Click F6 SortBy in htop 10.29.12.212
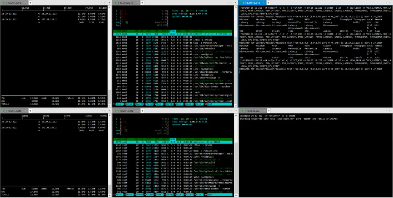Viewport: 393px width, 198px height. (x=168, y=104)
